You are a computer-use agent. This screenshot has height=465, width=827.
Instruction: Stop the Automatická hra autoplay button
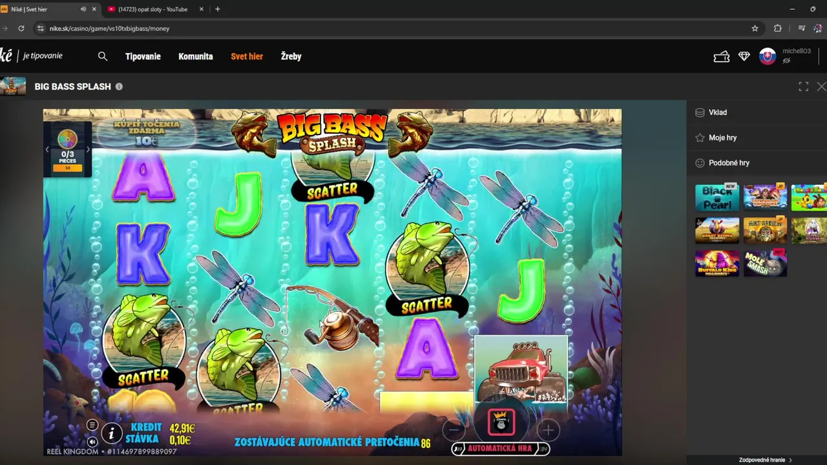[x=500, y=448]
